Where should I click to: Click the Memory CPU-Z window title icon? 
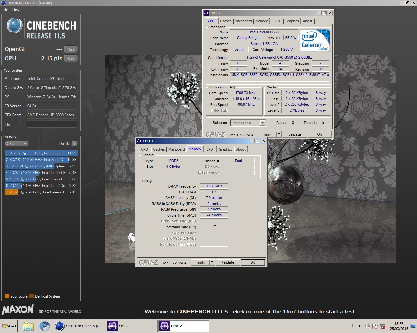click(x=139, y=141)
